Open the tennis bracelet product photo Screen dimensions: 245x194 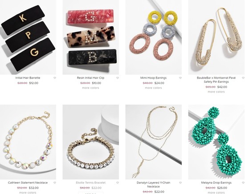pos(90,142)
